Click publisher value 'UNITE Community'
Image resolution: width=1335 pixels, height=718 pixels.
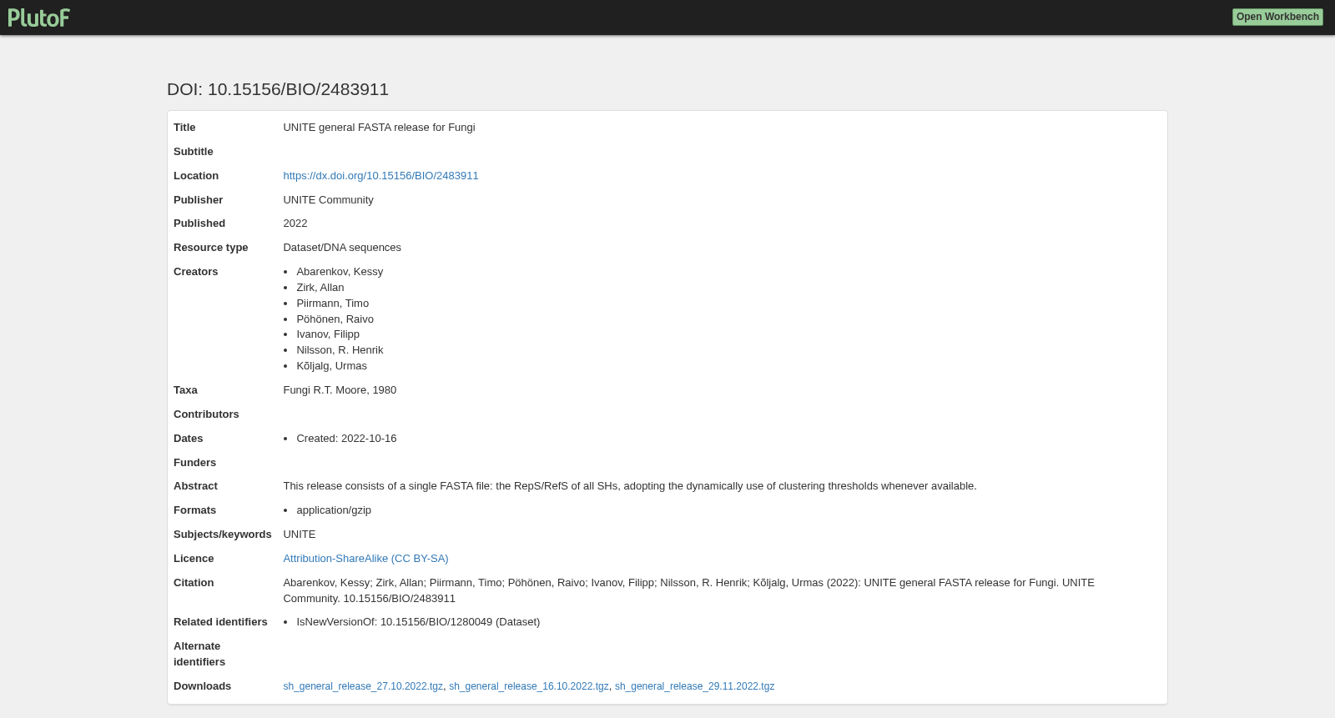(328, 200)
